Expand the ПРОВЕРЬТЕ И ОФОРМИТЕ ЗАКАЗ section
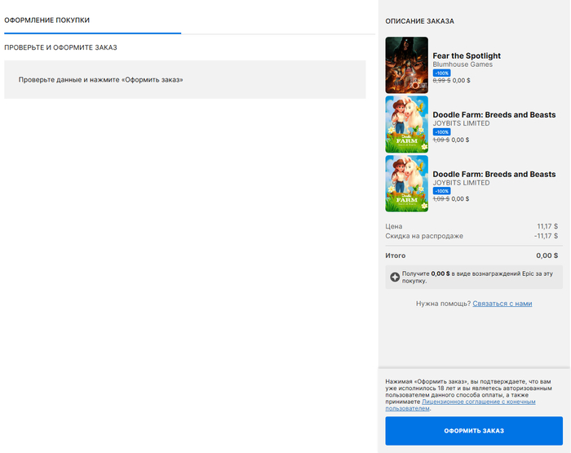The height and width of the screenshot is (453, 571). coord(61,47)
